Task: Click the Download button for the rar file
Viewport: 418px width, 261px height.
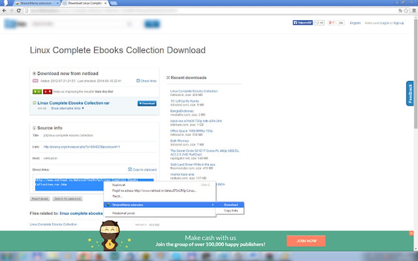Action: pos(147,103)
